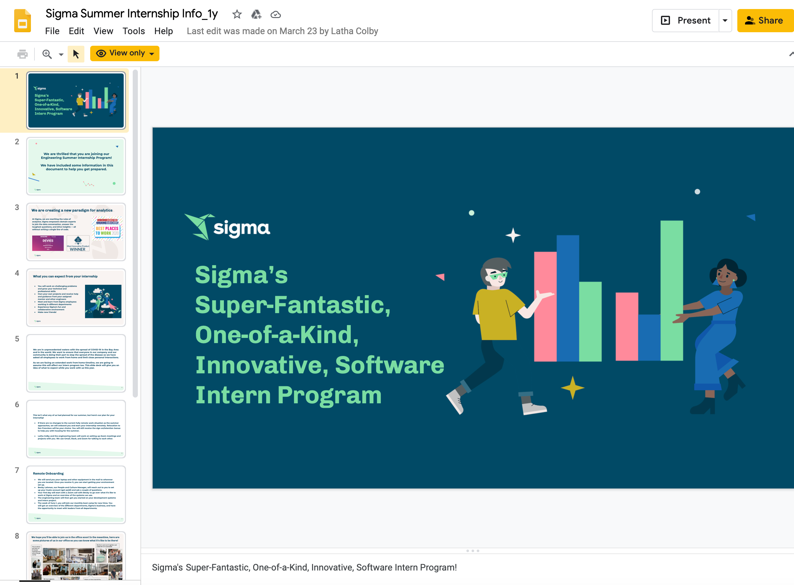Click the add to Drive icon
Viewport: 794px width, 585px height.
coord(256,14)
